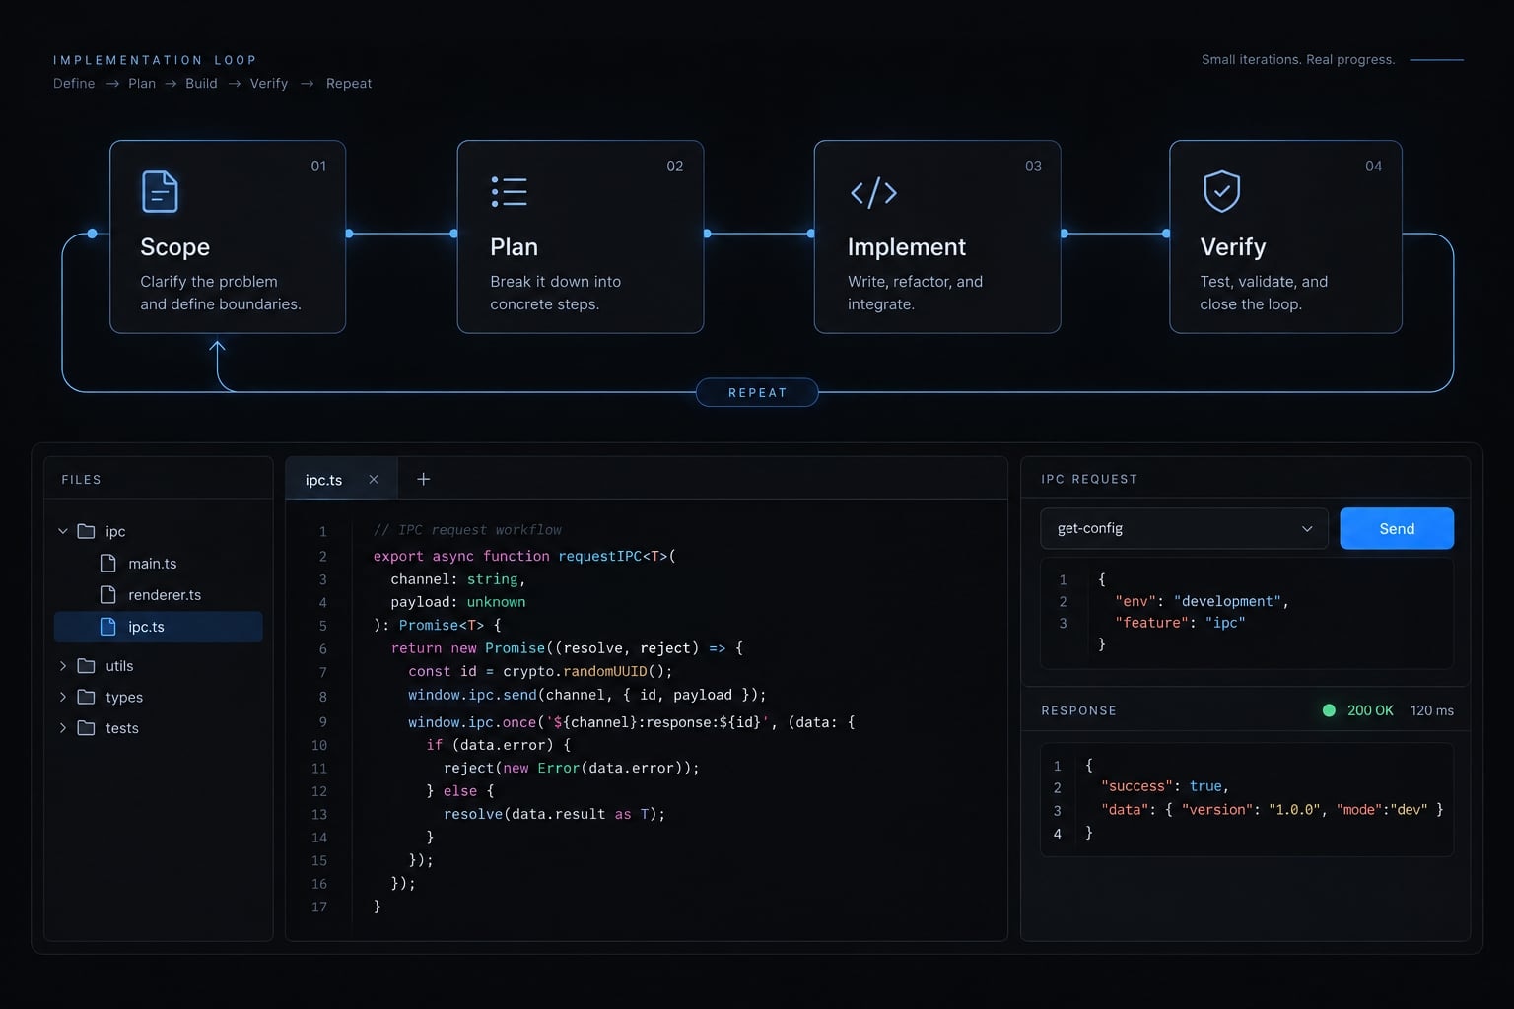Add a new editor tab with plus
The width and height of the screenshot is (1514, 1009).
tap(424, 479)
